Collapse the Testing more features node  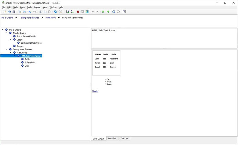pyautogui.click(x=6, y=49)
